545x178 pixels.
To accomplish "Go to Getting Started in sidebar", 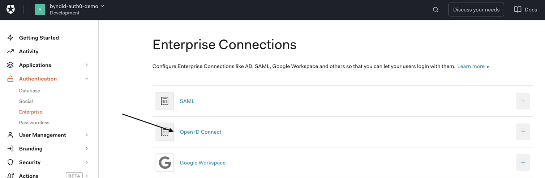I will (39, 38).
